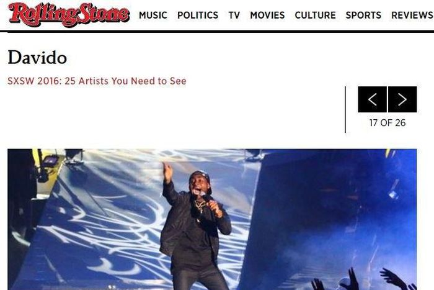The width and height of the screenshot is (434, 290).
Task: Navigate to Movies section
Action: pyautogui.click(x=267, y=16)
